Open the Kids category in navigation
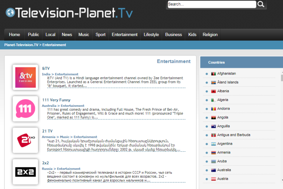The image size is (283, 189). tap(192, 35)
